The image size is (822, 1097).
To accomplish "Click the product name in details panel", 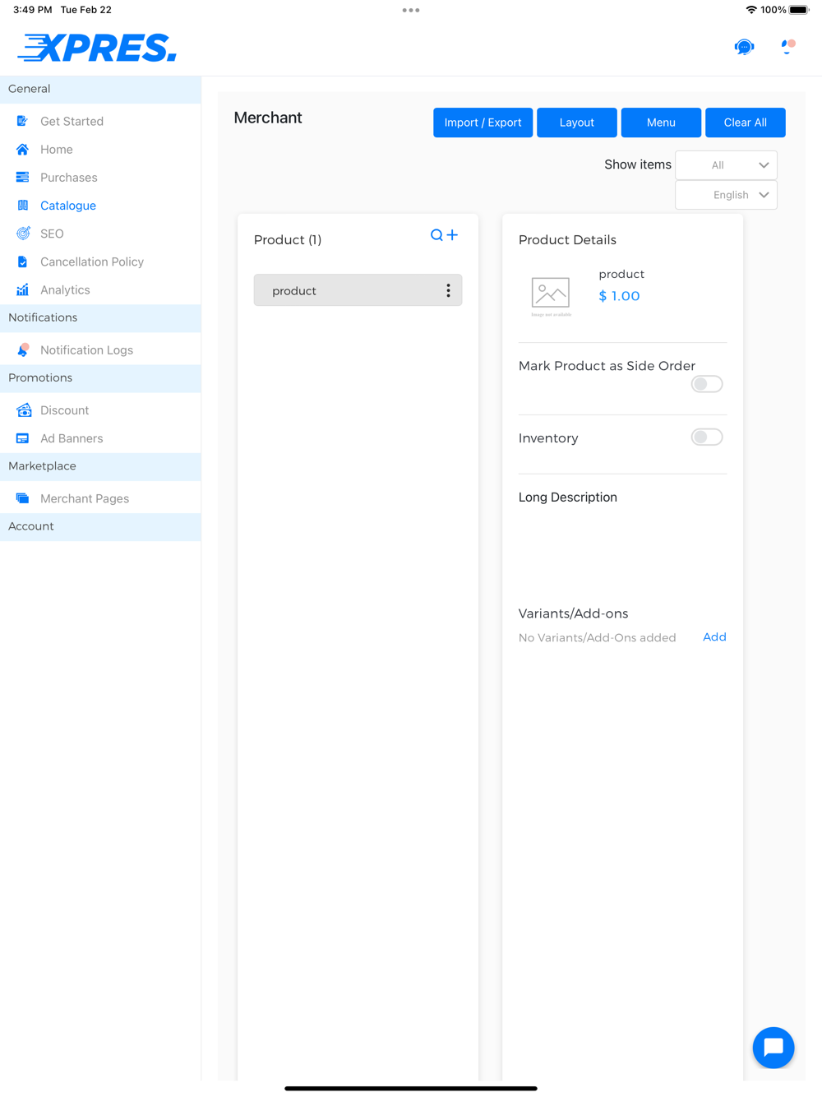I will click(x=621, y=274).
